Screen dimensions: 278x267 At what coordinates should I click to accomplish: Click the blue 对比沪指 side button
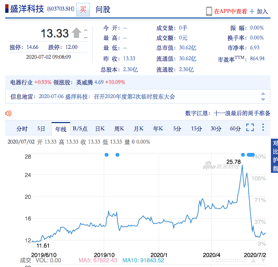275,156
